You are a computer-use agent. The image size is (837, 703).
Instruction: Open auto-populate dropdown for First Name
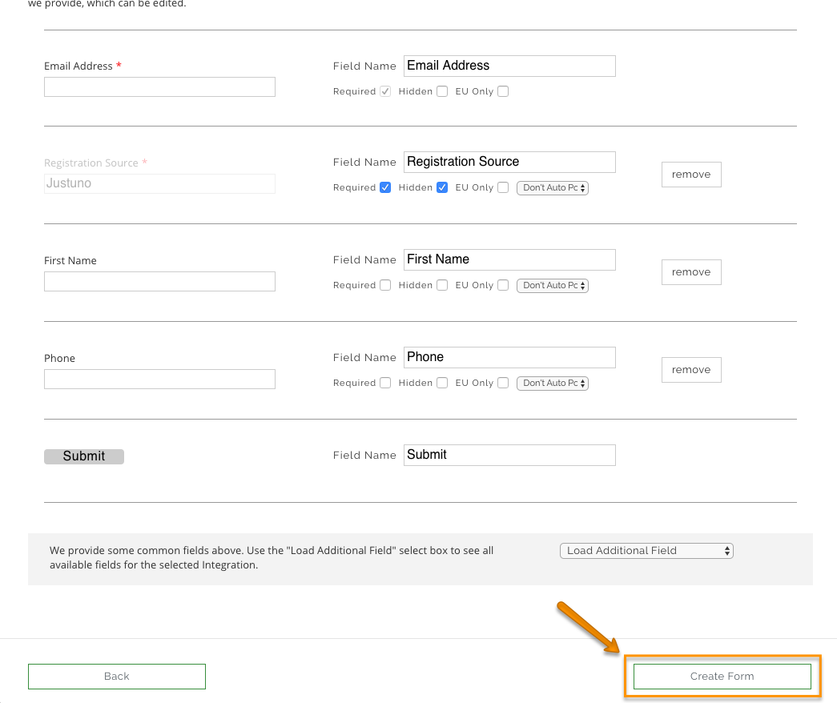(x=553, y=286)
